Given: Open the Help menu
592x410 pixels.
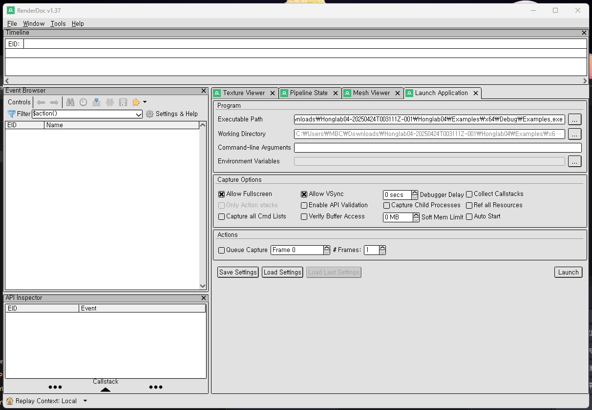Looking at the screenshot, I should pyautogui.click(x=78, y=23).
